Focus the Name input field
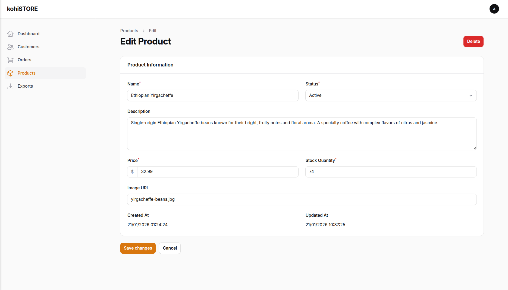508x290 pixels. tap(213, 95)
